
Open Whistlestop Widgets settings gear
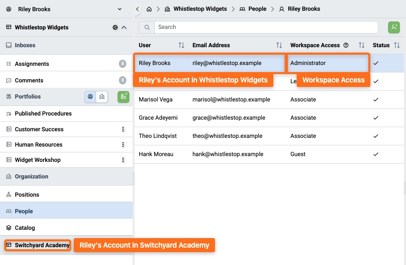click(x=115, y=27)
